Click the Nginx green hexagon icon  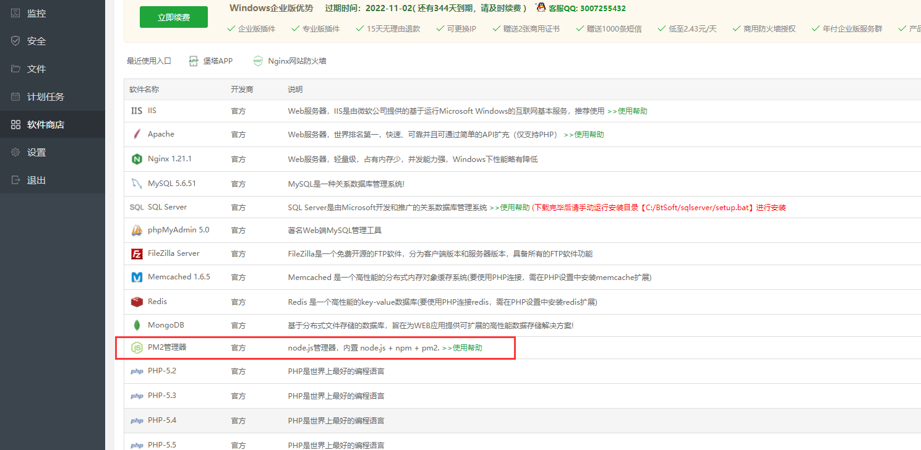[137, 159]
